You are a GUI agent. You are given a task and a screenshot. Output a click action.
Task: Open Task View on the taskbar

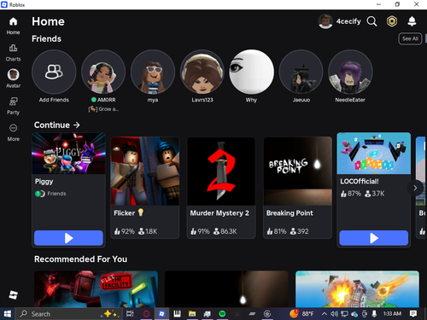tap(130, 314)
